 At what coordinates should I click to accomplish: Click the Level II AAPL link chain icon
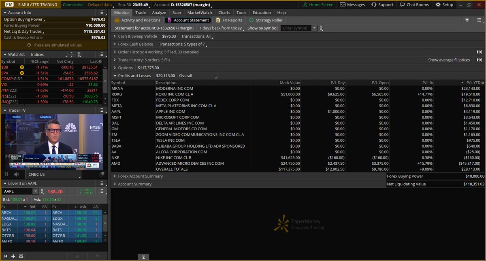43,191
